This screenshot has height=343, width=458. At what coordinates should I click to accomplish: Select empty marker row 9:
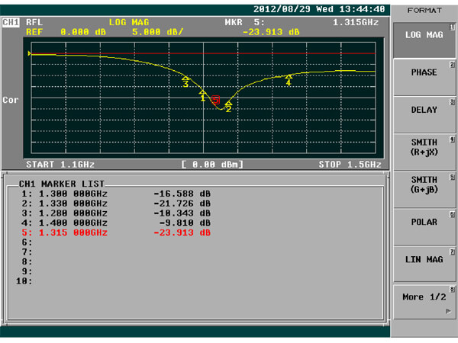(27, 271)
